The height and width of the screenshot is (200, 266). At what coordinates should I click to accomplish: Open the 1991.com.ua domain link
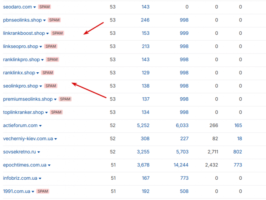(16, 191)
